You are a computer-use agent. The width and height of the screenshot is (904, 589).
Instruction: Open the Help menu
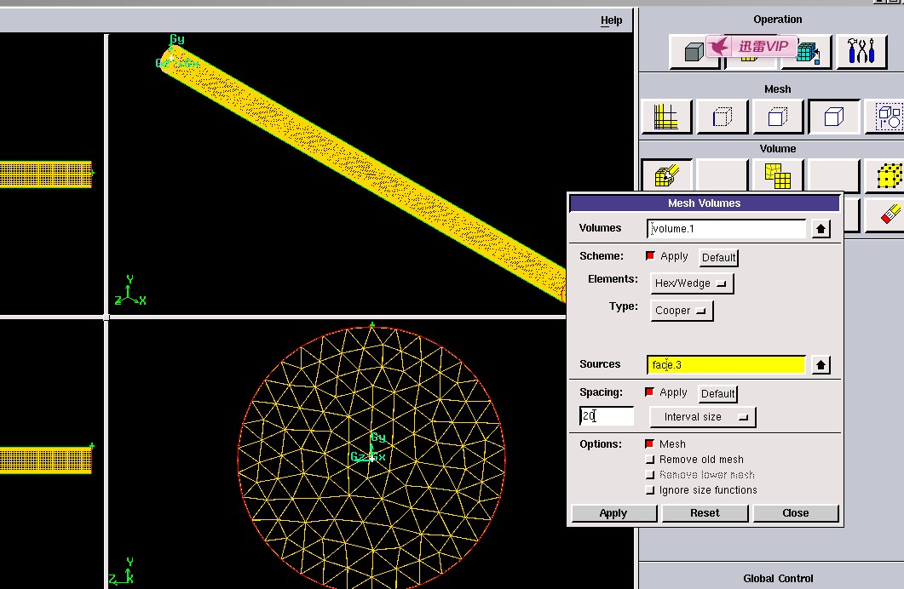coord(611,20)
